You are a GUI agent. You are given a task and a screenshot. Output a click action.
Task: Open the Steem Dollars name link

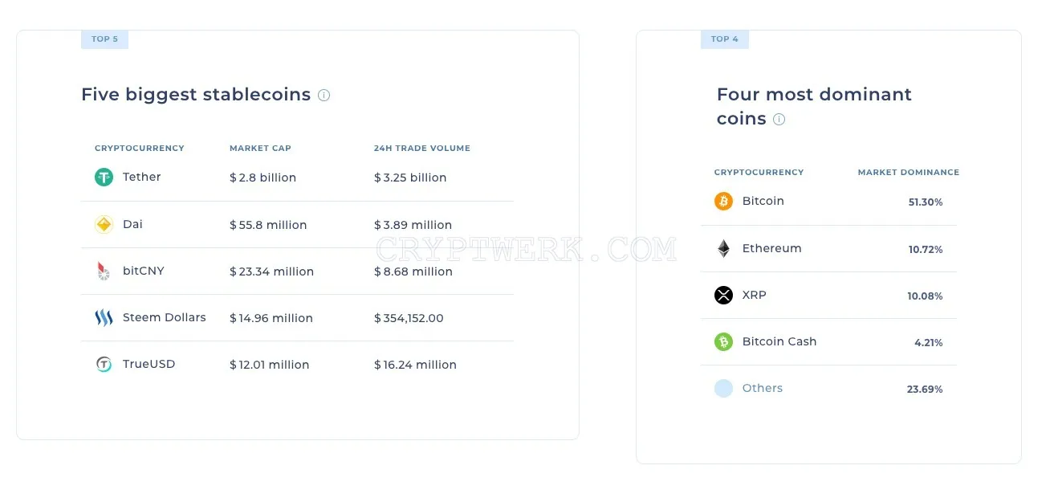pyautogui.click(x=164, y=317)
